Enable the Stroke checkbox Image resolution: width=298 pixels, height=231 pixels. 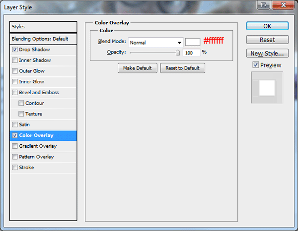click(x=15, y=168)
